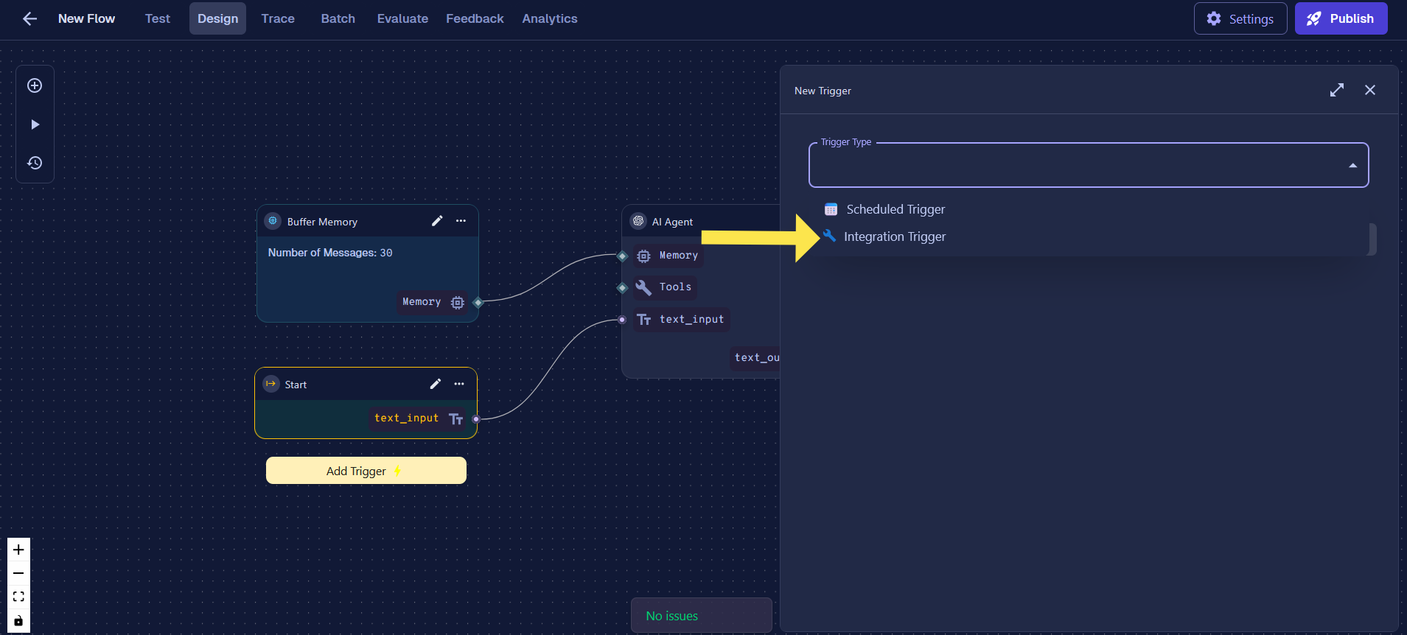This screenshot has width=1407, height=635.
Task: Expand the New Trigger panel to fullscreen
Action: [1336, 90]
